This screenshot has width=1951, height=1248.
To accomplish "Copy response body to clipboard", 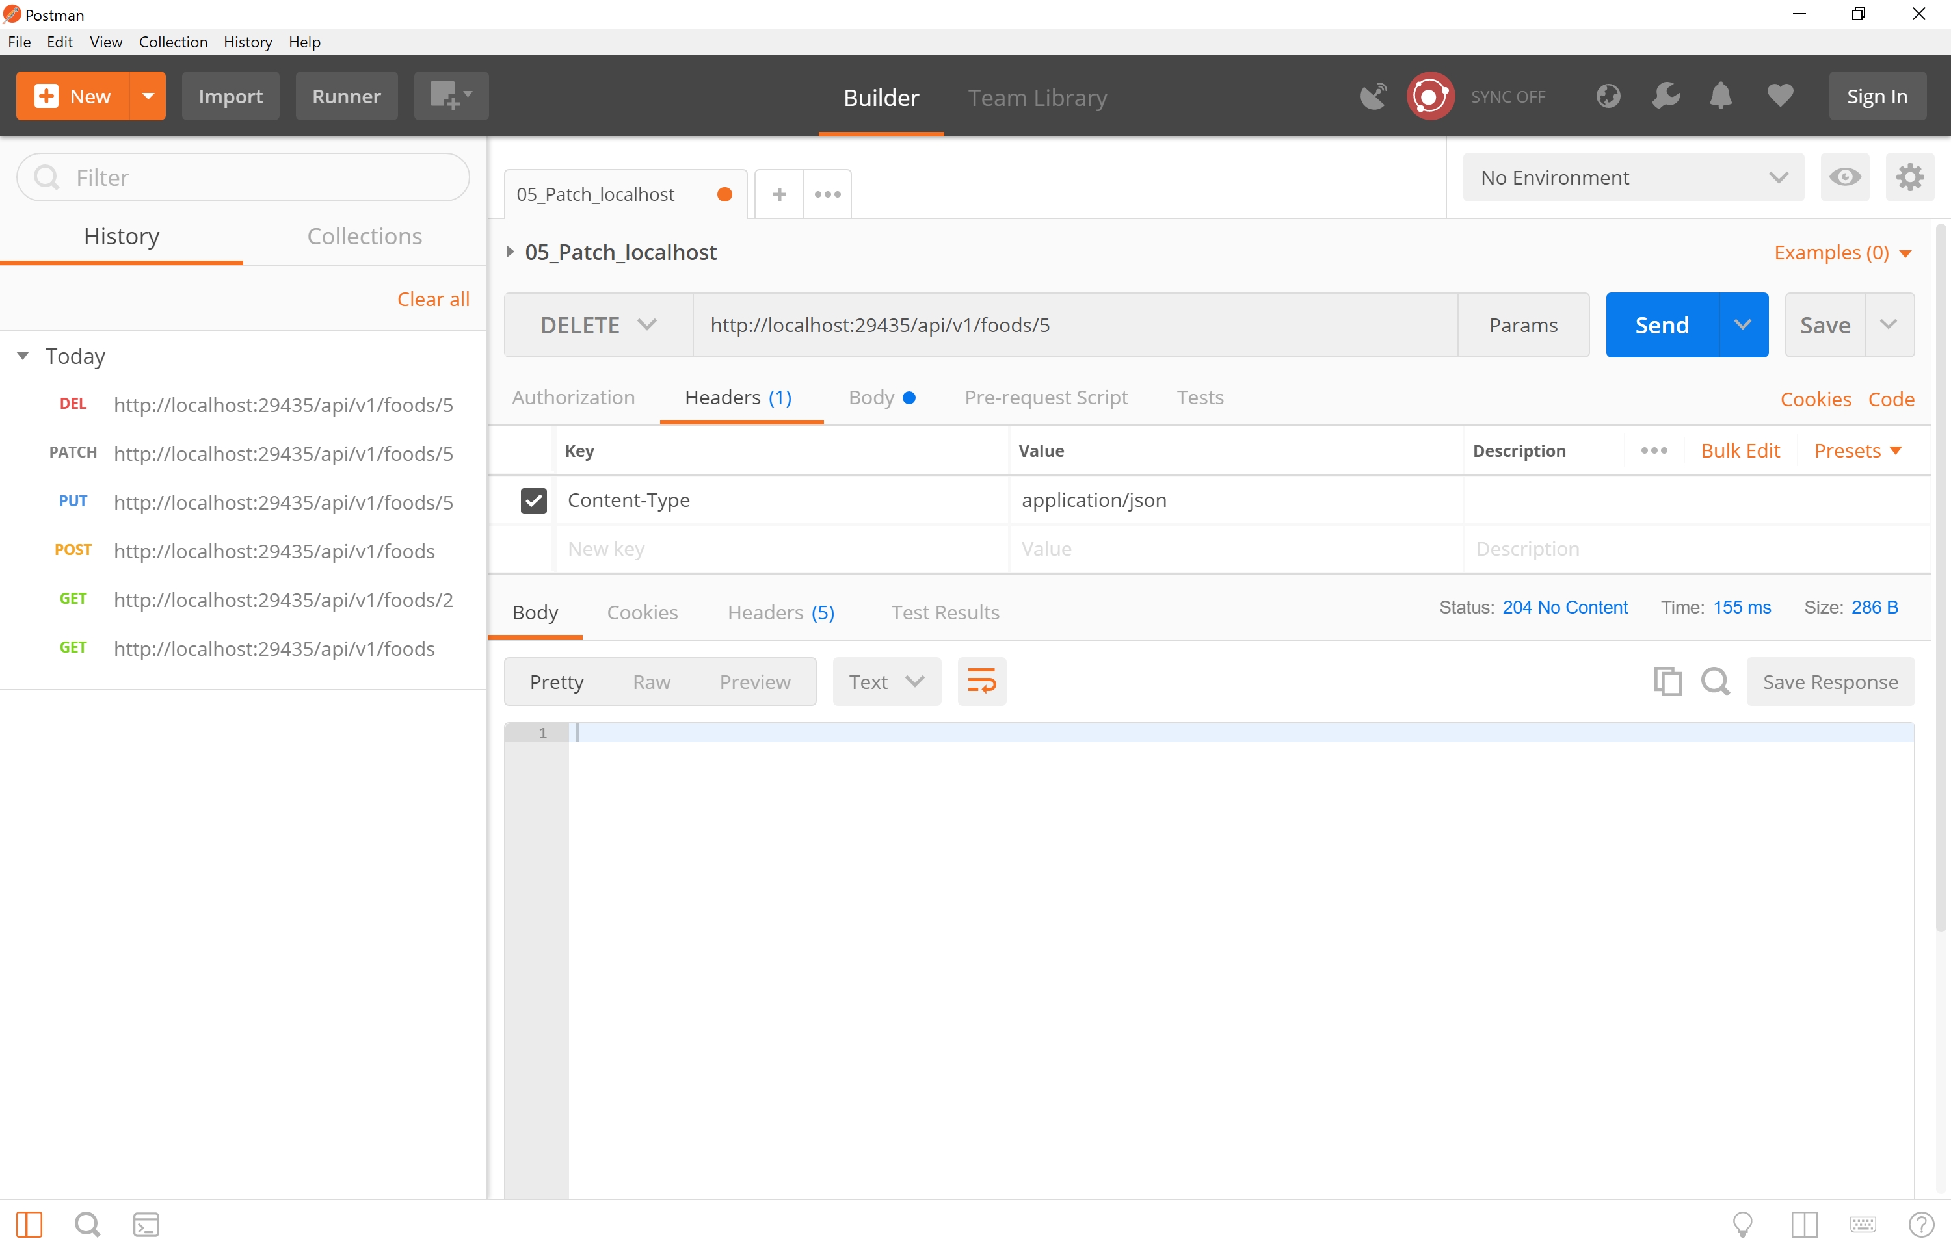I will coord(1667,682).
